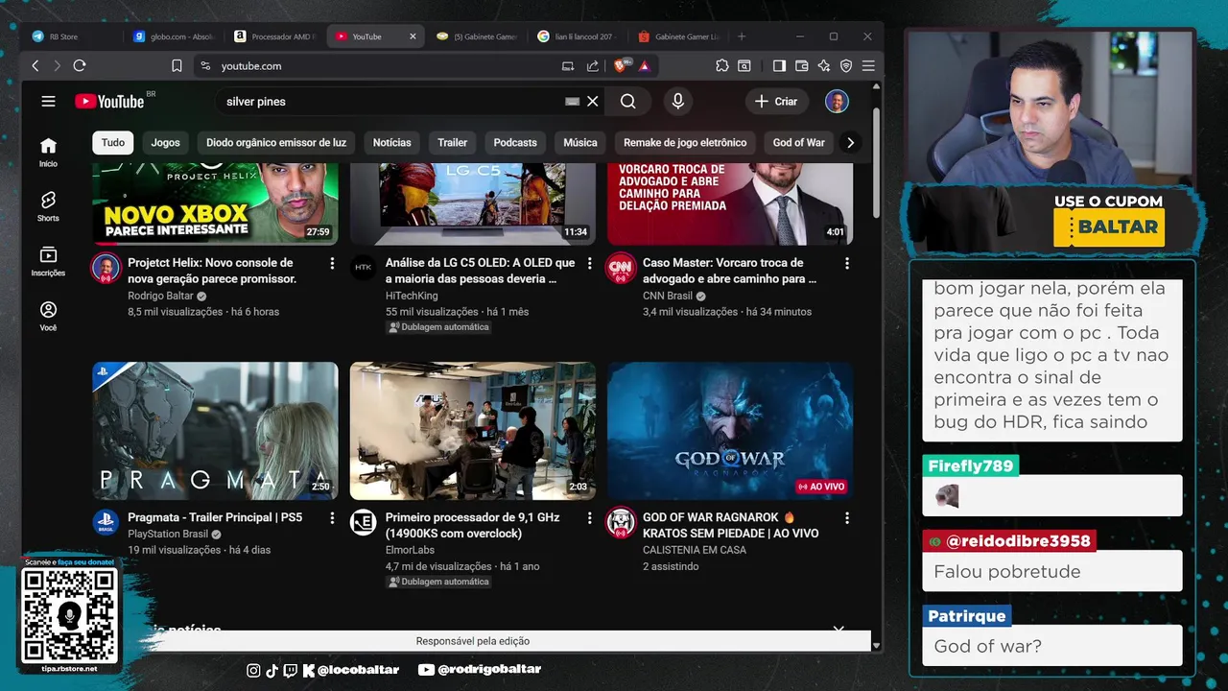Open Análise da LG C5 OLED title
The image size is (1228, 691).
tap(480, 271)
